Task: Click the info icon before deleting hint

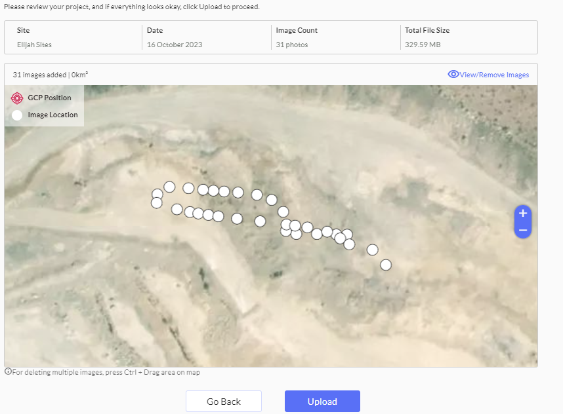Action: pyautogui.click(x=8, y=372)
